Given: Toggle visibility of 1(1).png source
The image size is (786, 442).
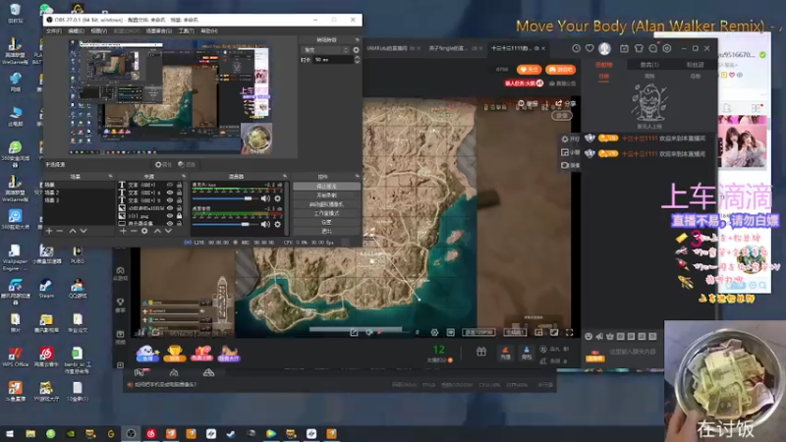Looking at the screenshot, I should pyautogui.click(x=169, y=215).
